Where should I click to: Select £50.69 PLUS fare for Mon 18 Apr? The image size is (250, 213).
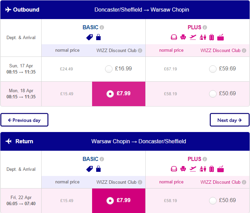click(x=213, y=94)
